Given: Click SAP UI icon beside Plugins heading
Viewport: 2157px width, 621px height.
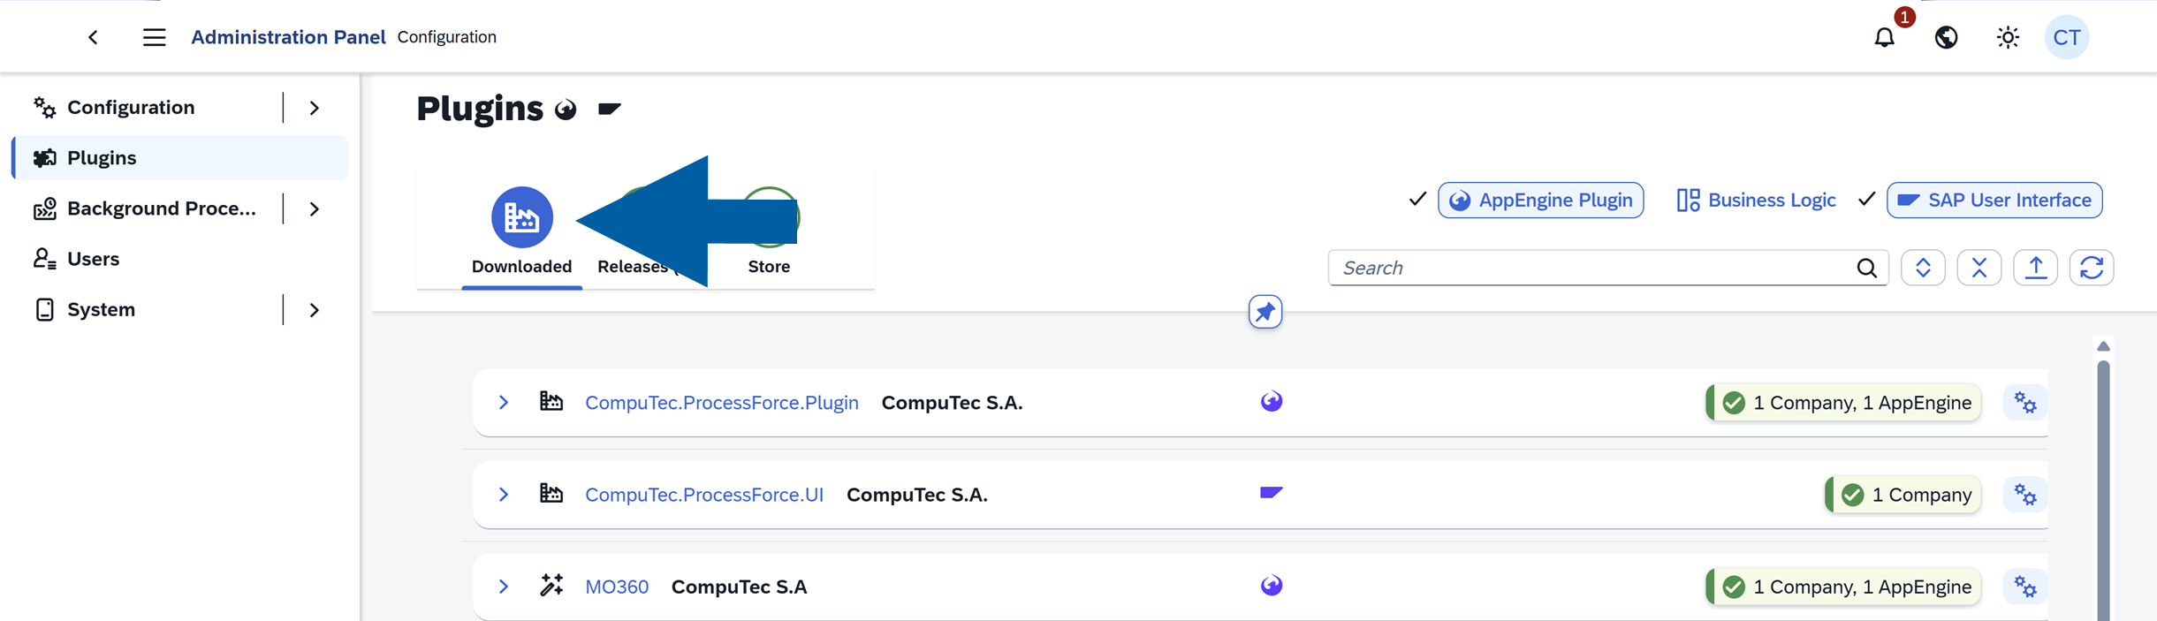Looking at the screenshot, I should (x=609, y=110).
